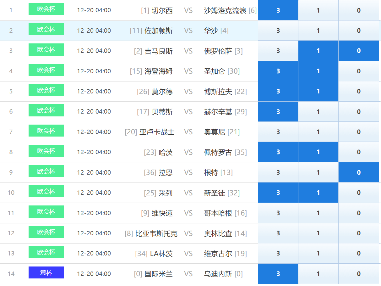Select 3 in the 佐加顿斯 row
This screenshot has height=286, width=381.
[278, 31]
